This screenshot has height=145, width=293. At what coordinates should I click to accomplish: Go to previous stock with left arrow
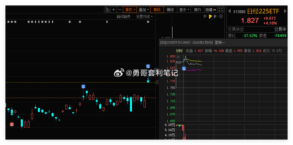229,11
